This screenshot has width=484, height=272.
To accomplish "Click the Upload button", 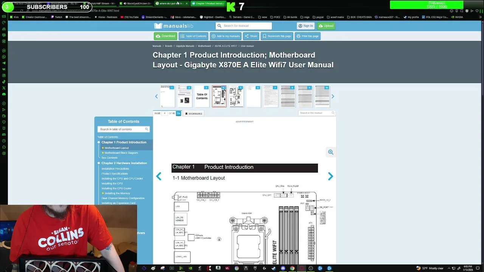I will (326, 26).
